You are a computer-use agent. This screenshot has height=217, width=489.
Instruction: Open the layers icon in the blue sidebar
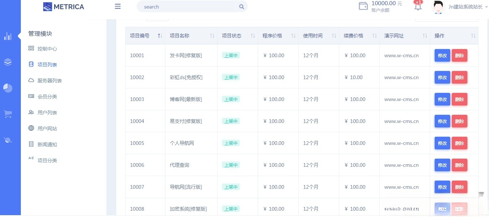(x=7, y=62)
